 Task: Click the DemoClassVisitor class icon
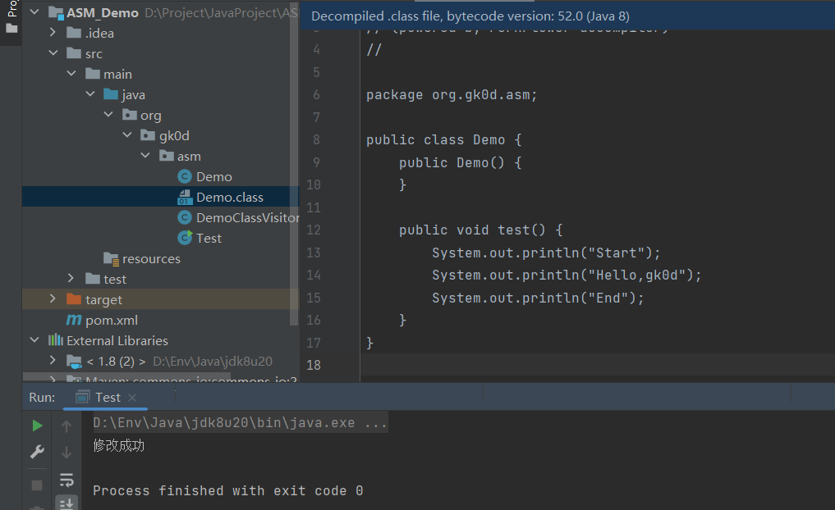(x=185, y=217)
